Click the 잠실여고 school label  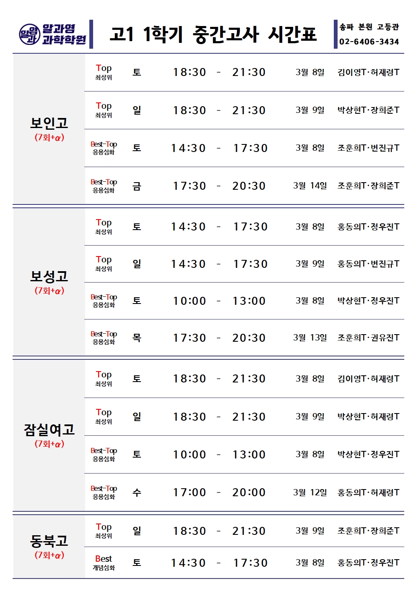tap(49, 429)
